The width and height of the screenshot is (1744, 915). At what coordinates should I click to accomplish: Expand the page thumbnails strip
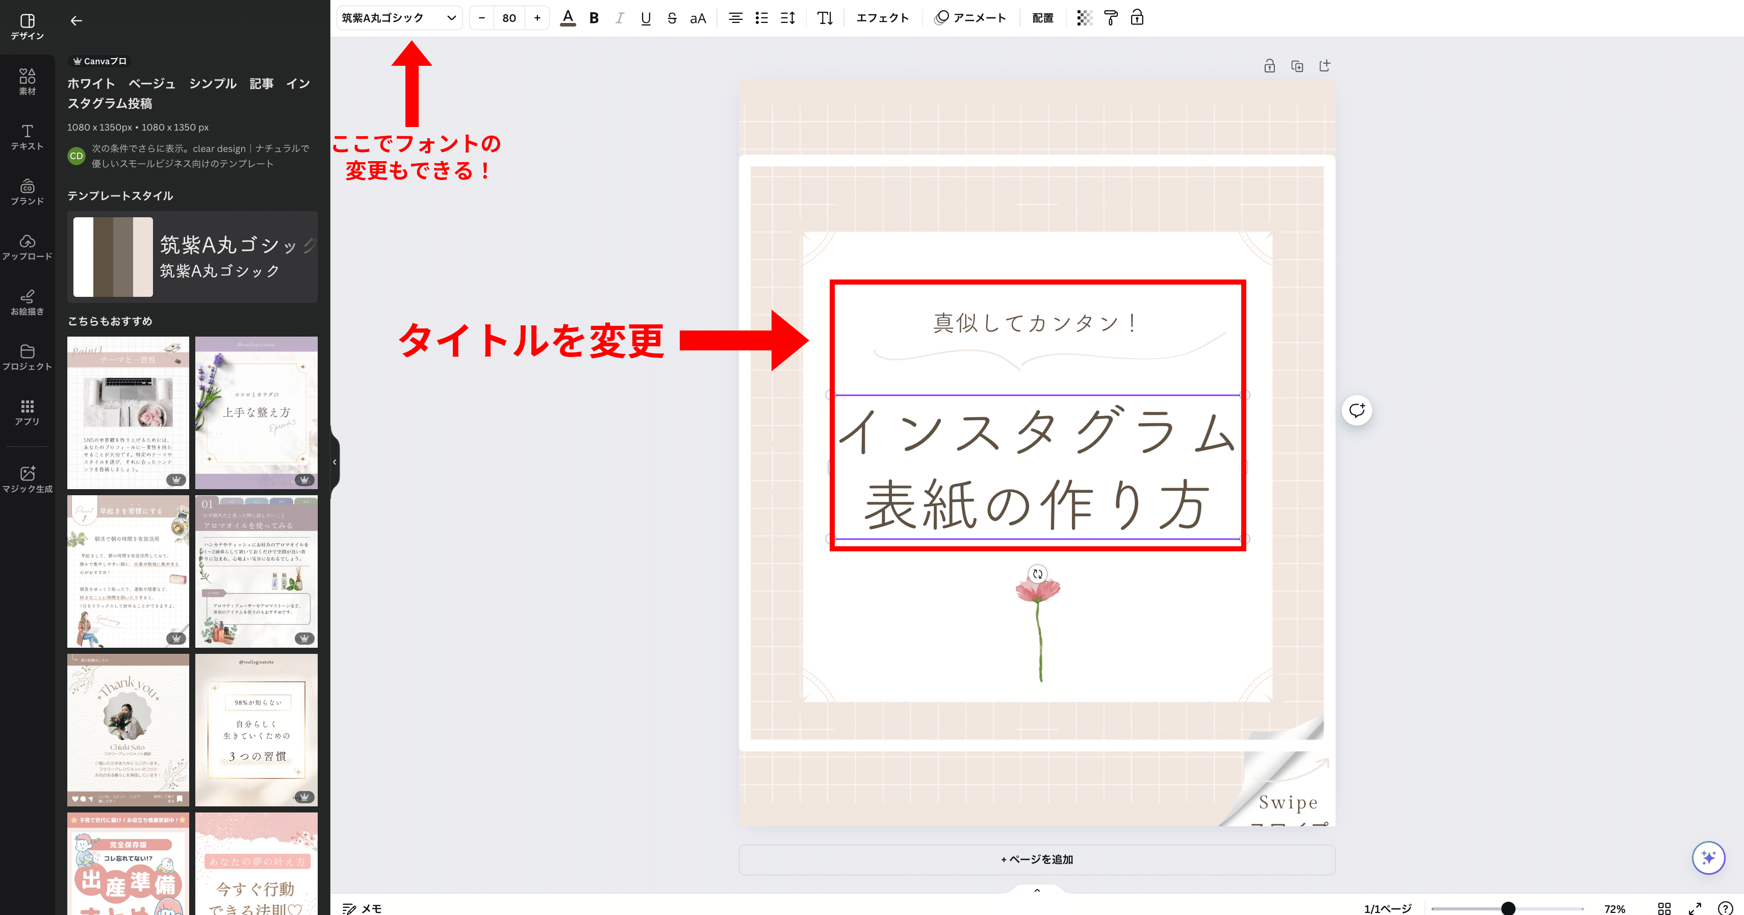pos(1037,891)
